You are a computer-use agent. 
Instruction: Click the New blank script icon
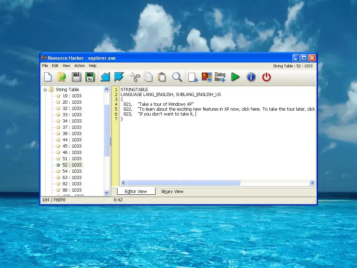pos(48,77)
